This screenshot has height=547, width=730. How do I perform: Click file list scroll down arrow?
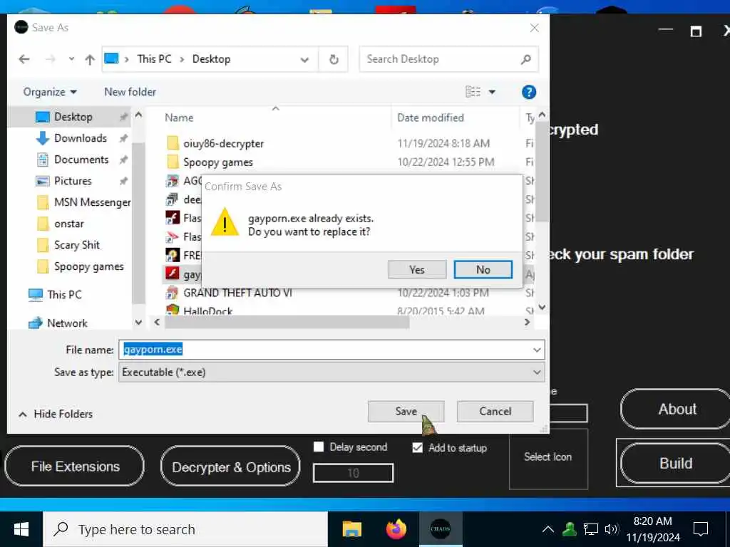[542, 307]
